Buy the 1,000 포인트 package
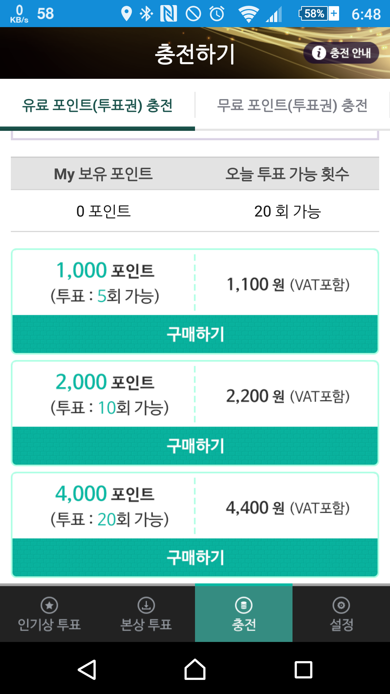 tap(195, 334)
